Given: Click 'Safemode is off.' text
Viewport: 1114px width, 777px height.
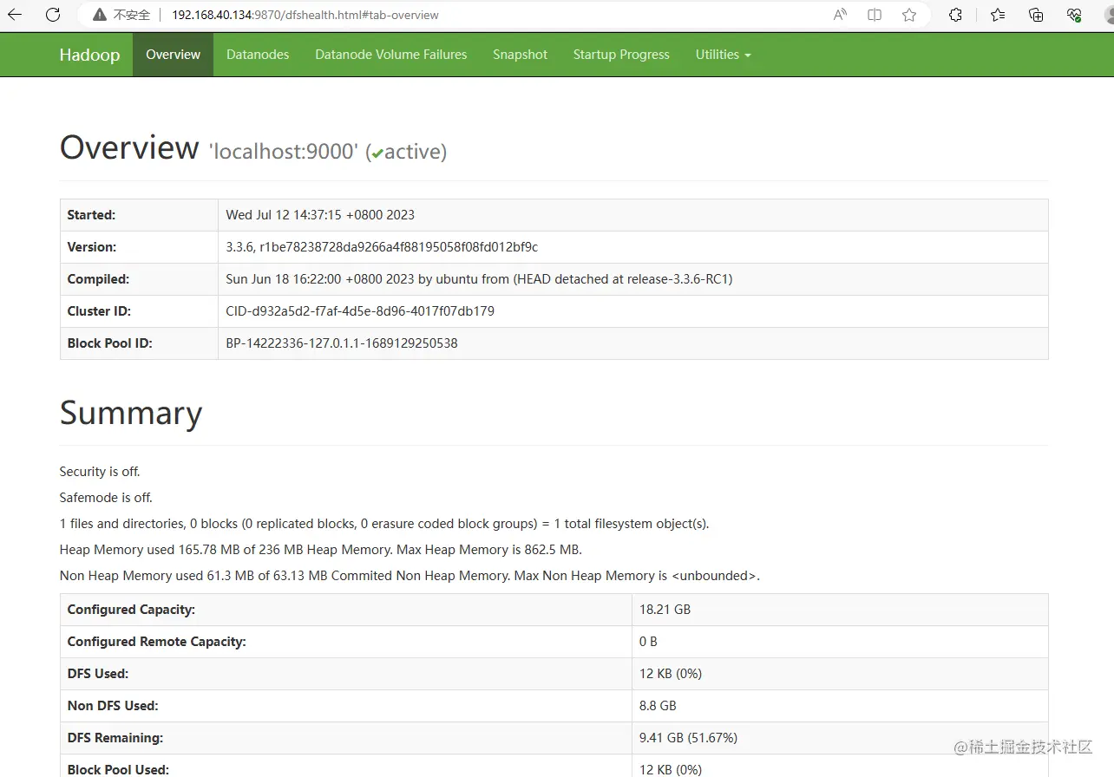Looking at the screenshot, I should (x=106, y=498).
